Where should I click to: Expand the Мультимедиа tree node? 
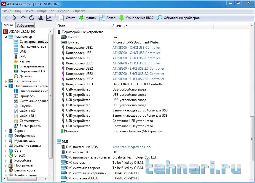[x=6, y=141]
